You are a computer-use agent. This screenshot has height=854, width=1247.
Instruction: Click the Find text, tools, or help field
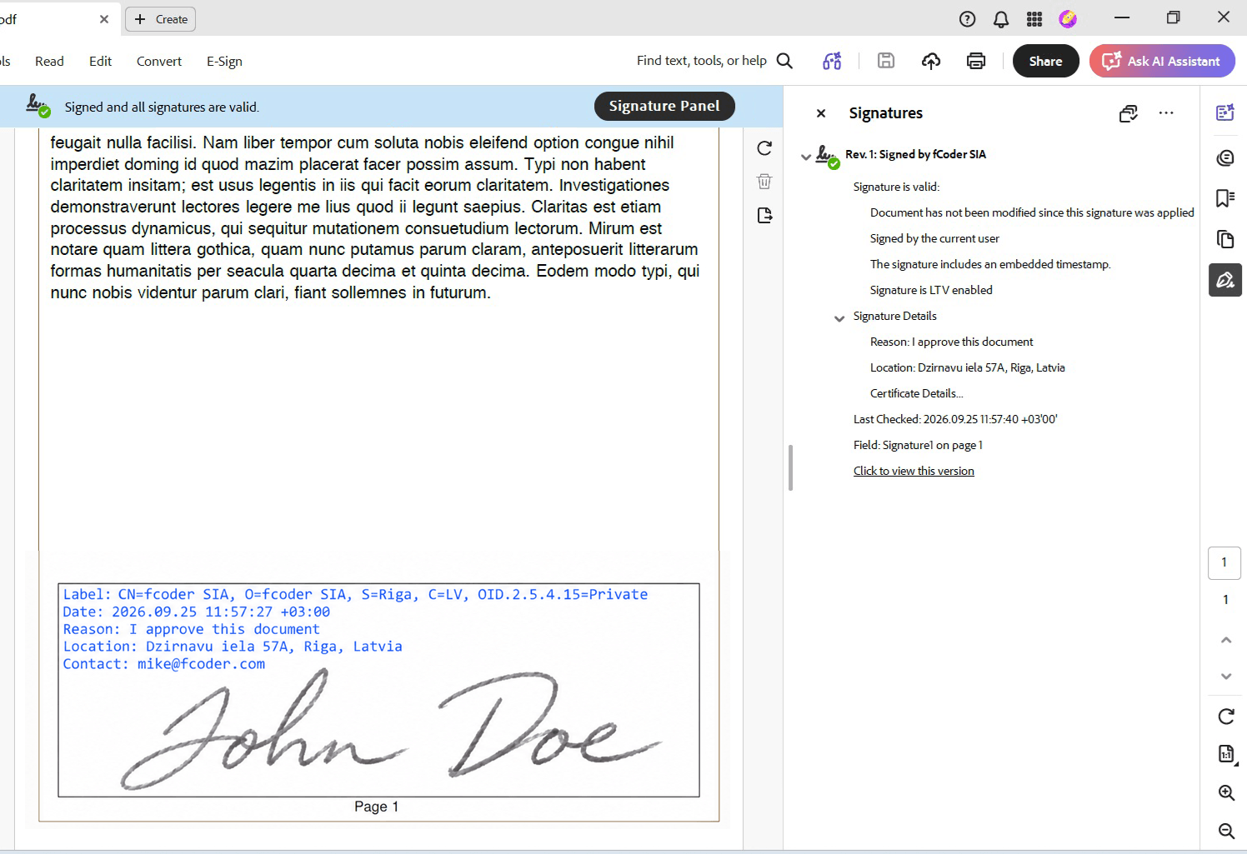(x=702, y=61)
